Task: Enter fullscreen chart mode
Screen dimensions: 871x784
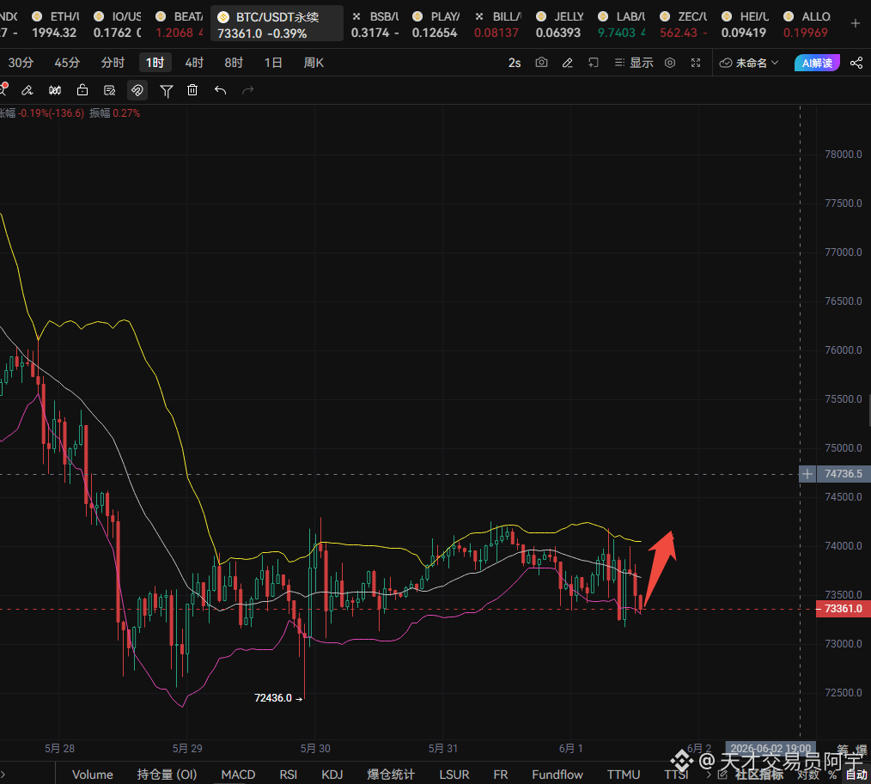Action: coord(696,63)
